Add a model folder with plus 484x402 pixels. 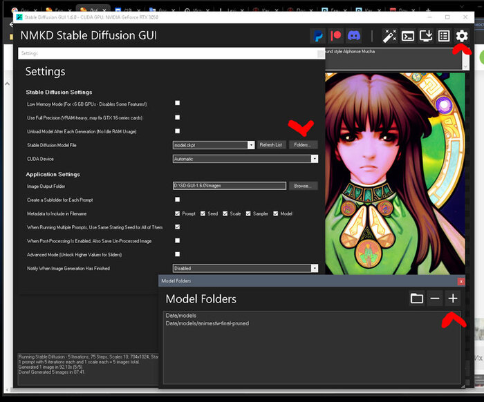[453, 298]
